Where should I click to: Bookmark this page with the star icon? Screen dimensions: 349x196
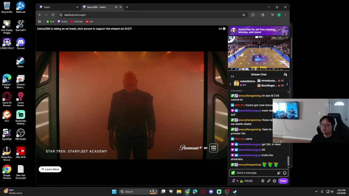[x=244, y=15]
